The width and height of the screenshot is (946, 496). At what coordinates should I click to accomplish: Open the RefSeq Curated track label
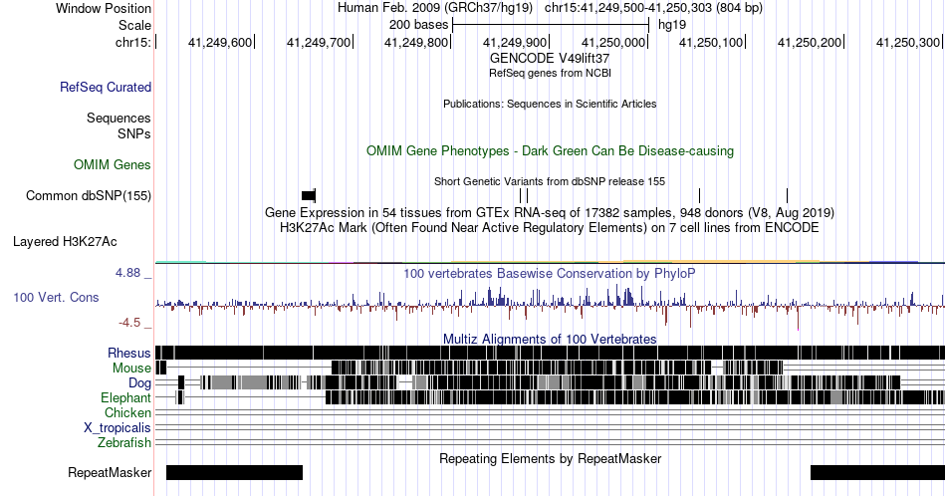click(x=106, y=87)
